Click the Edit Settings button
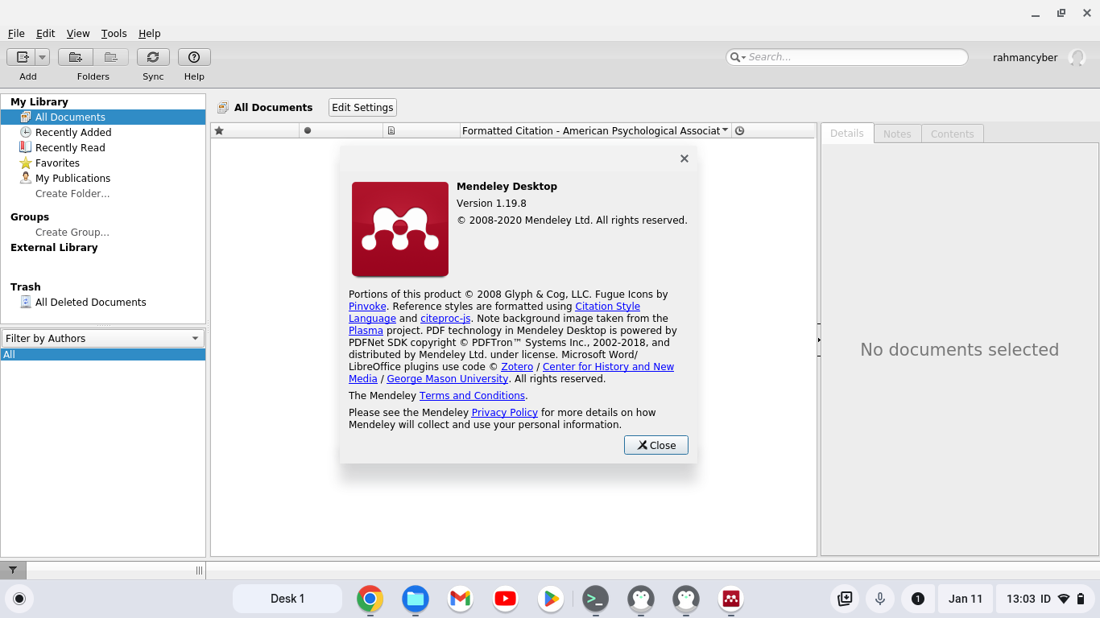 362,107
